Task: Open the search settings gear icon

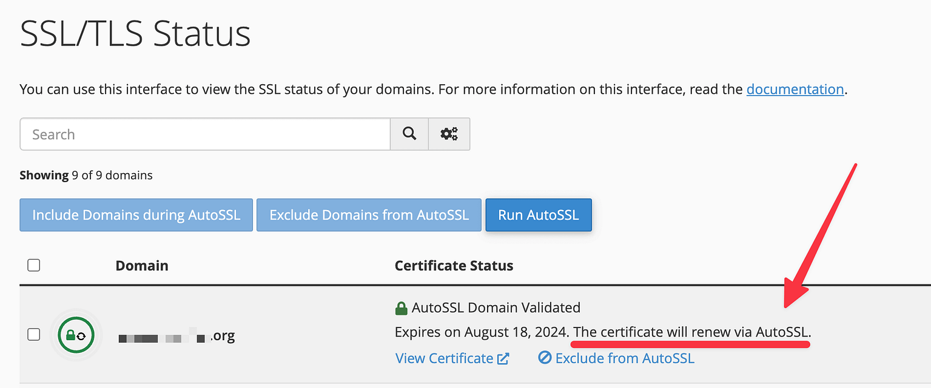Action: coord(449,134)
